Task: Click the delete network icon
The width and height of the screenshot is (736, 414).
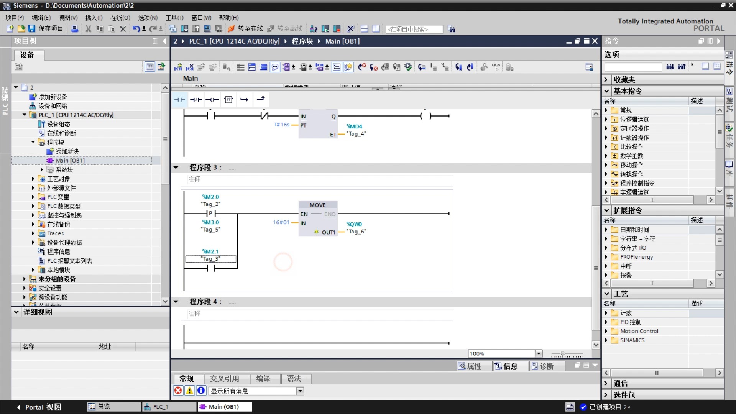Action: [190, 67]
